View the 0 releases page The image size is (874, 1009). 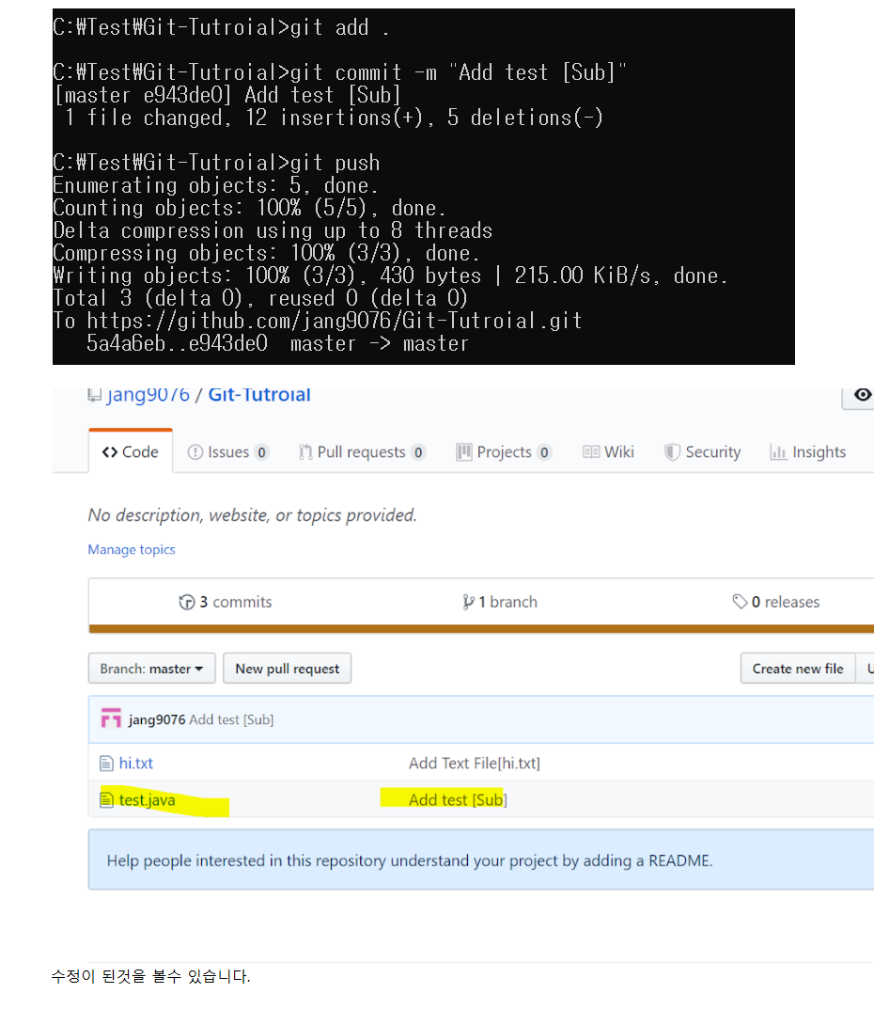[776, 602]
